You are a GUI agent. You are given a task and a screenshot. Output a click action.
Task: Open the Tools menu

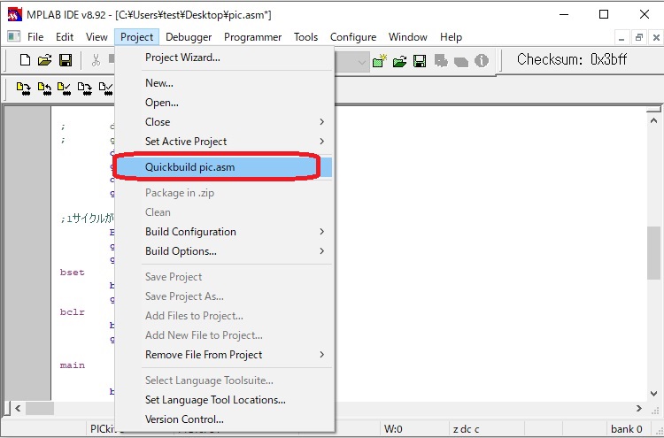(305, 37)
